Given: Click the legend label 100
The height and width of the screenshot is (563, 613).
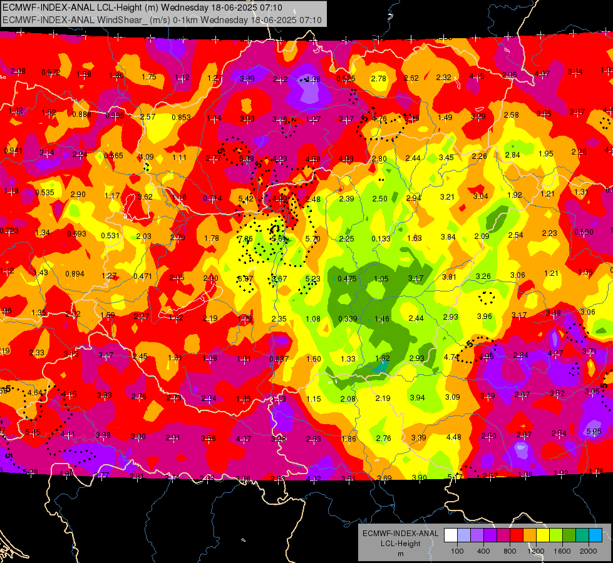Looking at the screenshot, I should tap(457, 551).
